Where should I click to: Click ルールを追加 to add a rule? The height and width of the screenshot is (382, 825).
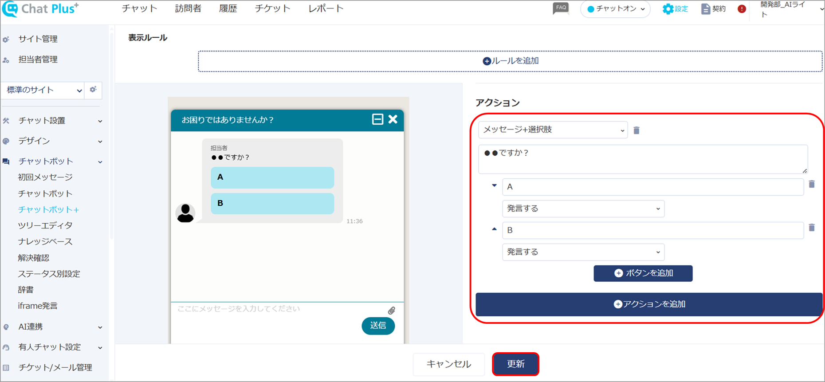tap(510, 61)
